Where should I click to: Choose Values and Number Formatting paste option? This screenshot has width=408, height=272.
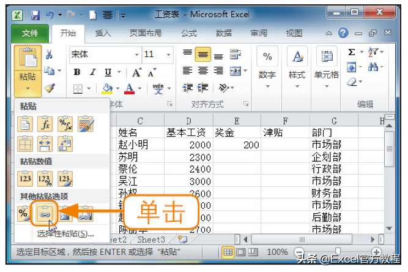click(x=45, y=179)
